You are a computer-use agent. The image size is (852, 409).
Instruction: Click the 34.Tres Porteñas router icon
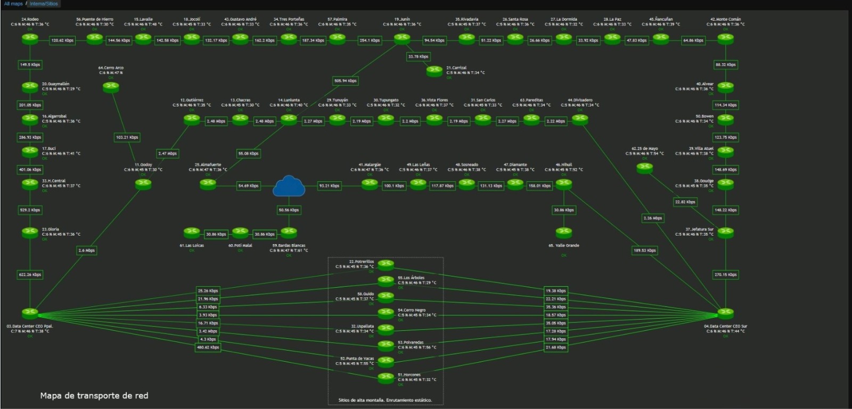289,39
